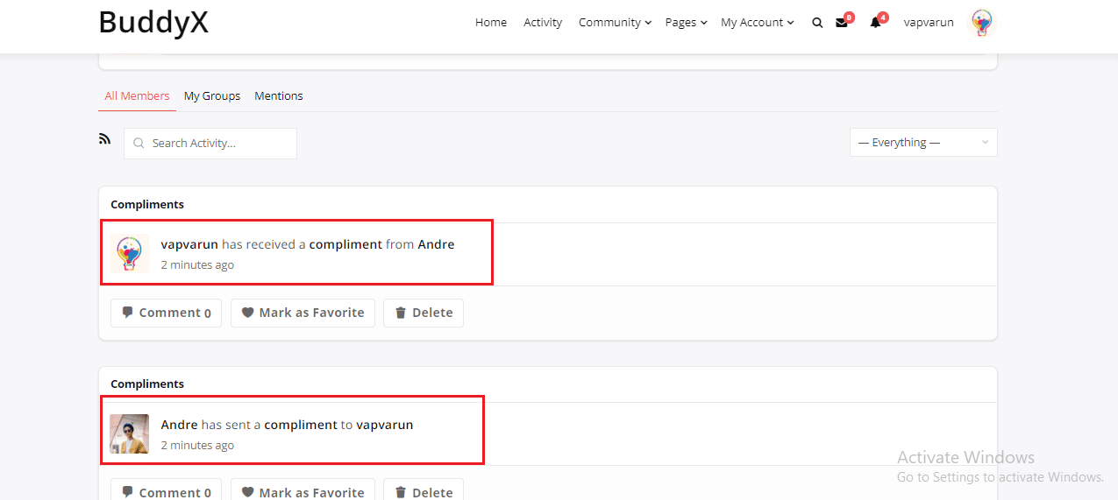Open the Everything activity filter dropdown

click(922, 143)
